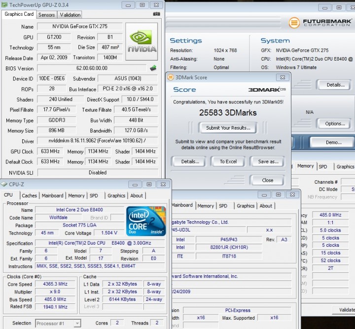The height and width of the screenshot is (329, 355).
Task: Click Details button in 3DMark Score dialog
Action: (x=190, y=162)
